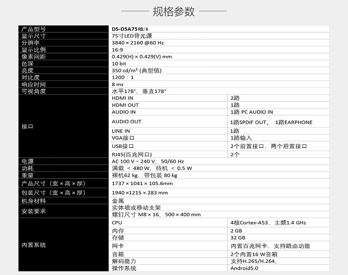Click the VGA接口 row label

123,138
